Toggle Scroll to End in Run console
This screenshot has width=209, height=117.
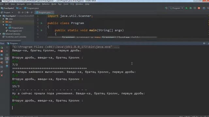point(7,58)
